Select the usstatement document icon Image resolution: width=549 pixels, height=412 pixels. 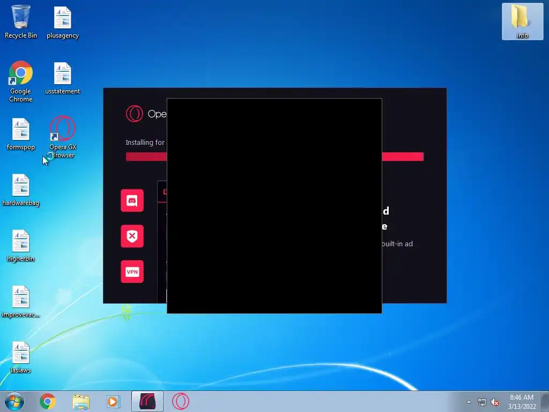click(x=63, y=78)
